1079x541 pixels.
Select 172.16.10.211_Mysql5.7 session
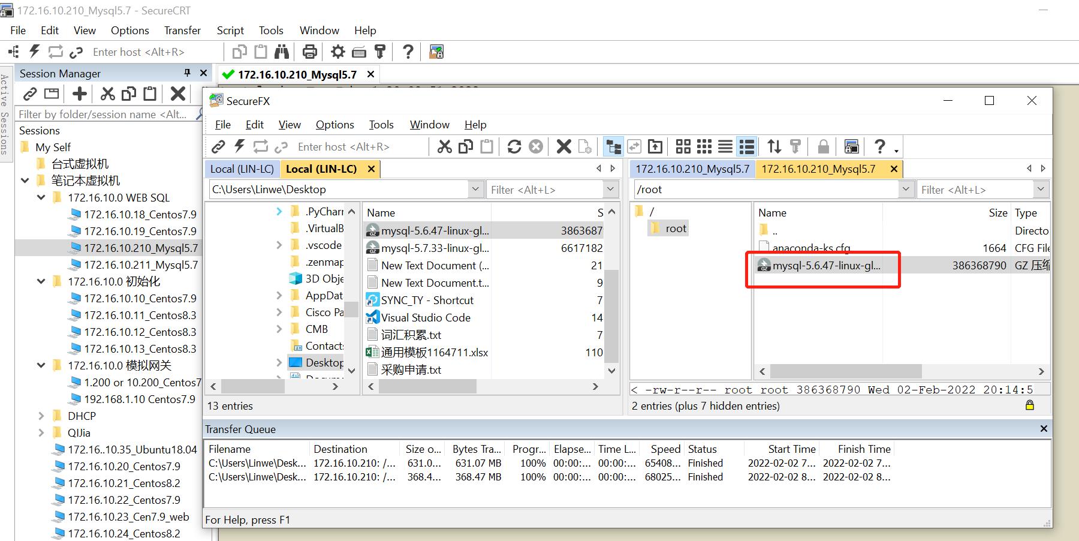141,265
